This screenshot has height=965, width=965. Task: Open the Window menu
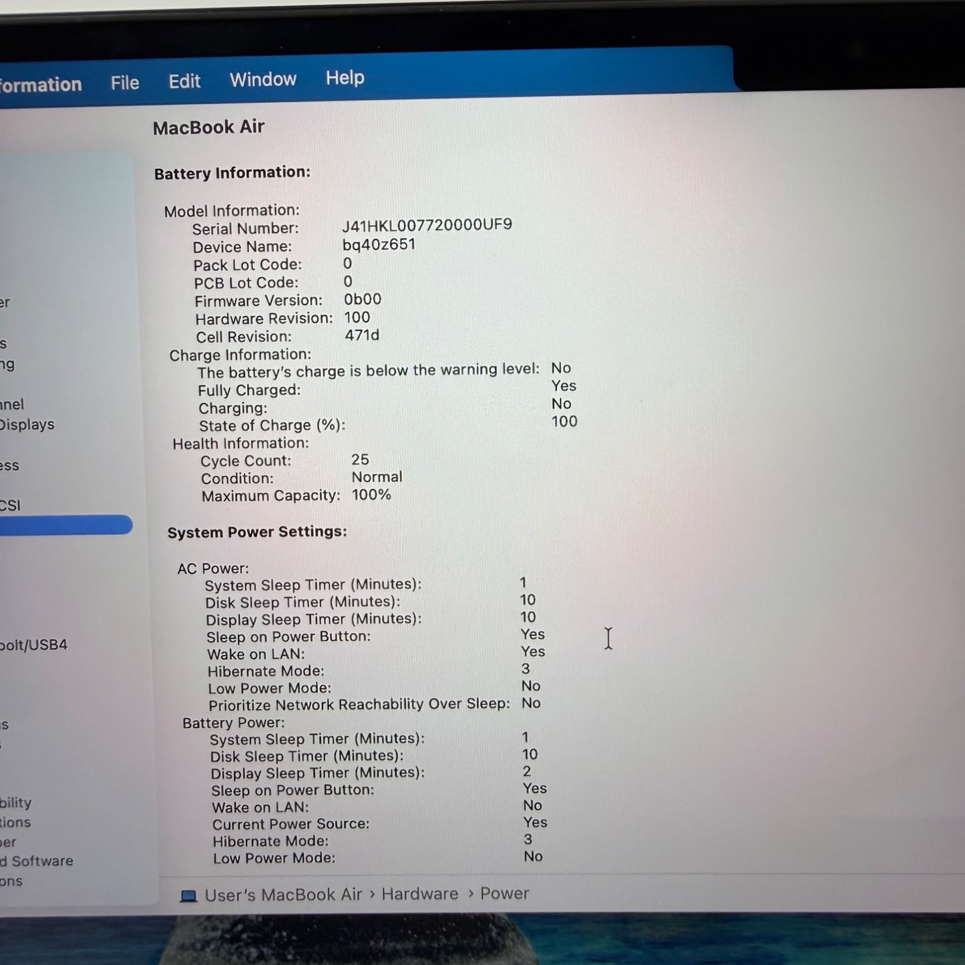(263, 79)
